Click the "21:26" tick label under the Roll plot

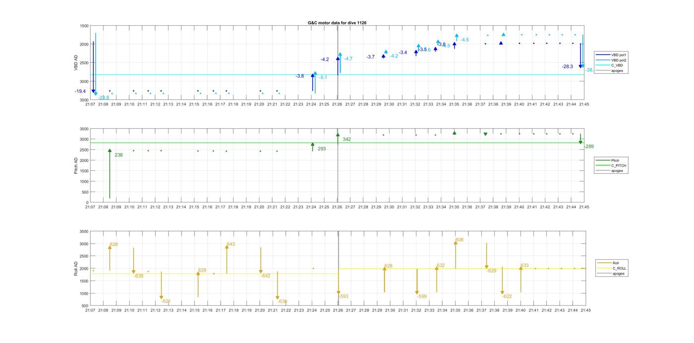coord(338,310)
